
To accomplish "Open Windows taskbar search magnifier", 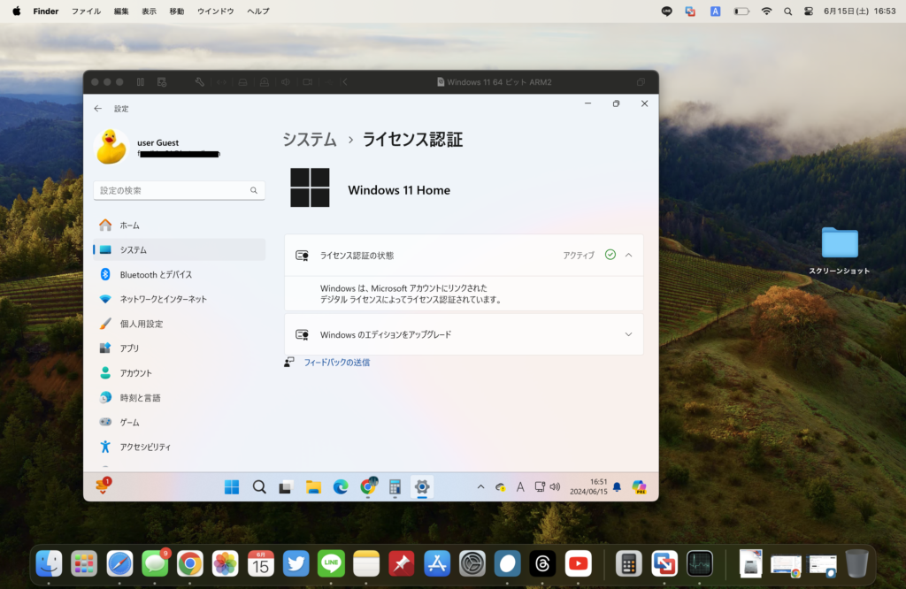I will click(x=259, y=486).
